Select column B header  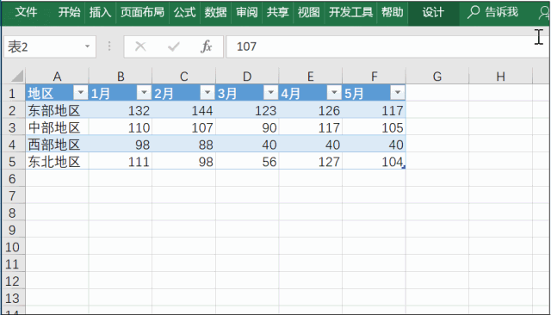121,77
